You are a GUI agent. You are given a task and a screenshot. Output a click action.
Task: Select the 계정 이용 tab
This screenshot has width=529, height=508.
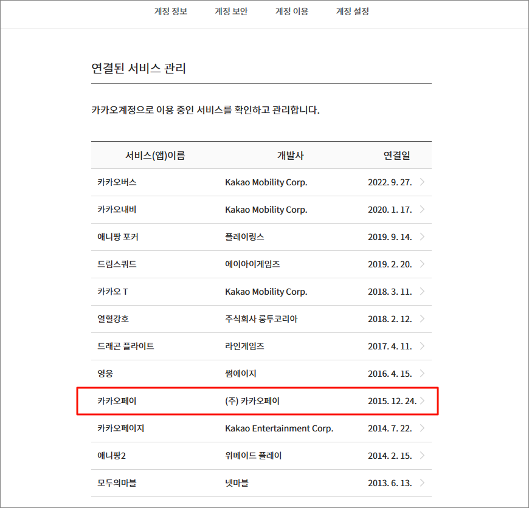(x=292, y=12)
